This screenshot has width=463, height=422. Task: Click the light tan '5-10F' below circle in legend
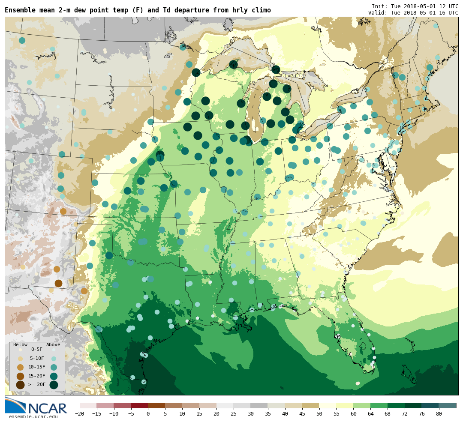(21, 359)
